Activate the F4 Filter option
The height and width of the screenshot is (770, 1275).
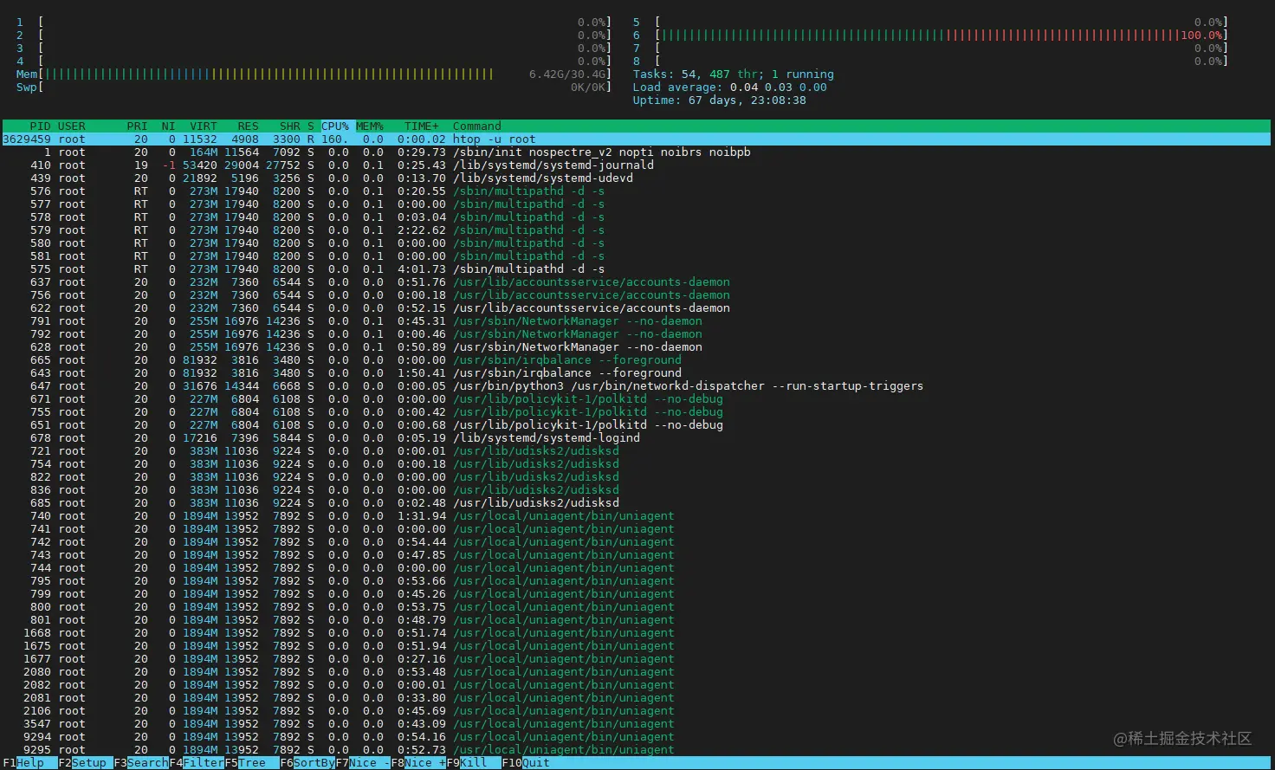[197, 763]
